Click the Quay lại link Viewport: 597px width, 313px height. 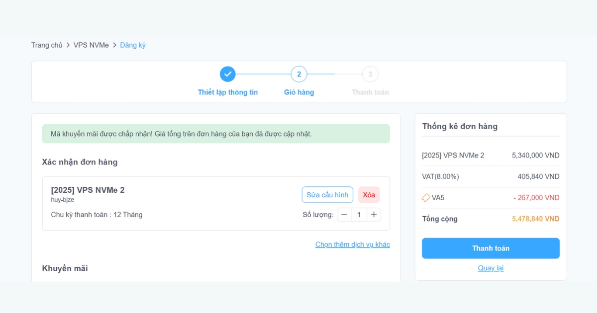491,268
